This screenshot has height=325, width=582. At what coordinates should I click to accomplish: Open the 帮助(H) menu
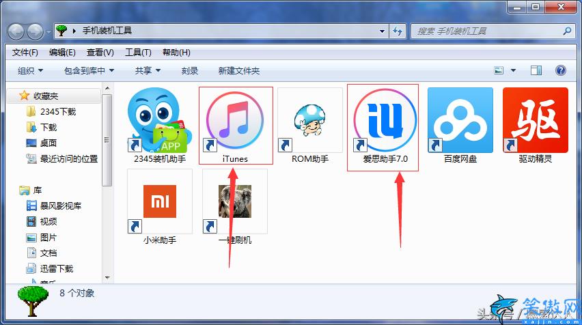tap(176, 53)
